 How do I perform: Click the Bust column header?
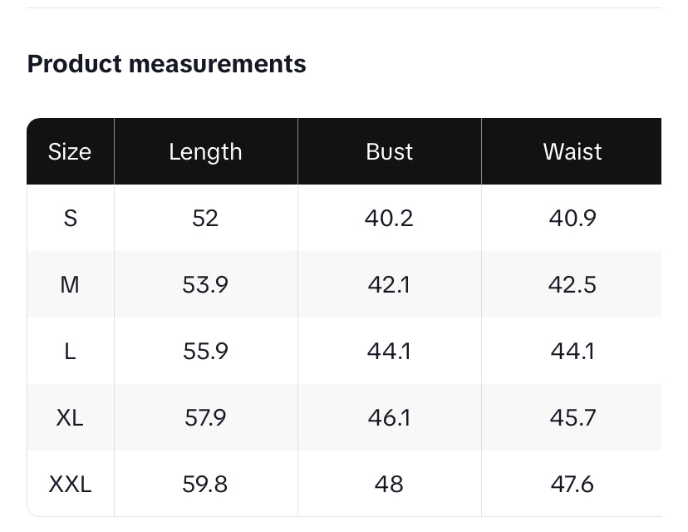click(x=389, y=151)
